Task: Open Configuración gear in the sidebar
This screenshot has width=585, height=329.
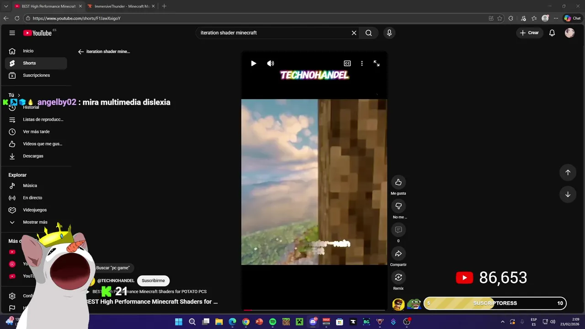Action: coord(12,296)
